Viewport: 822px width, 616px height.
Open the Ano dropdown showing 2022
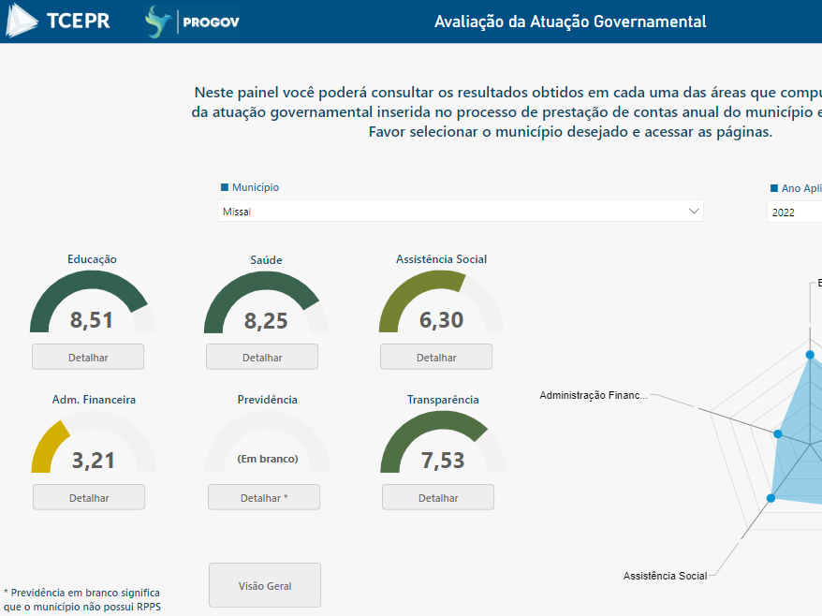tap(794, 213)
